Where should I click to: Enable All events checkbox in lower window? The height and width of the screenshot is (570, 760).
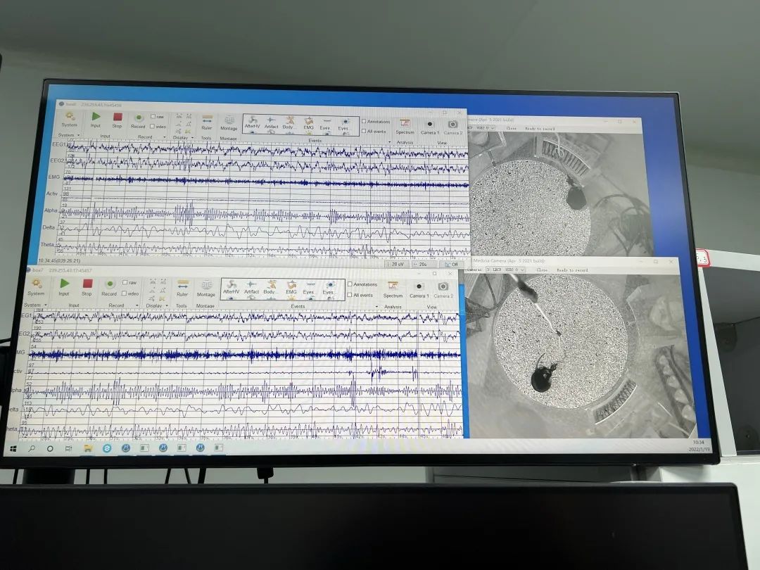click(x=350, y=295)
